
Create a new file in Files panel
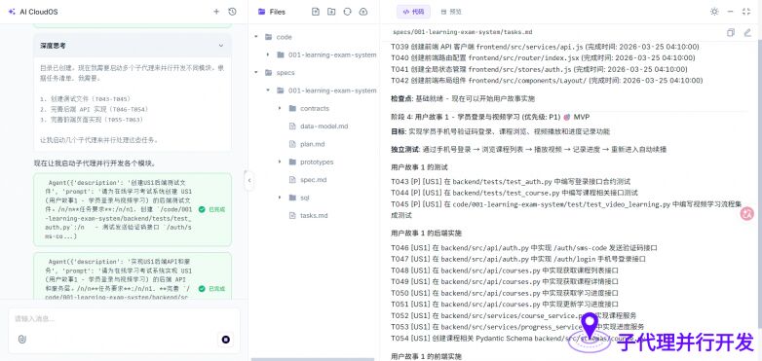click(316, 12)
